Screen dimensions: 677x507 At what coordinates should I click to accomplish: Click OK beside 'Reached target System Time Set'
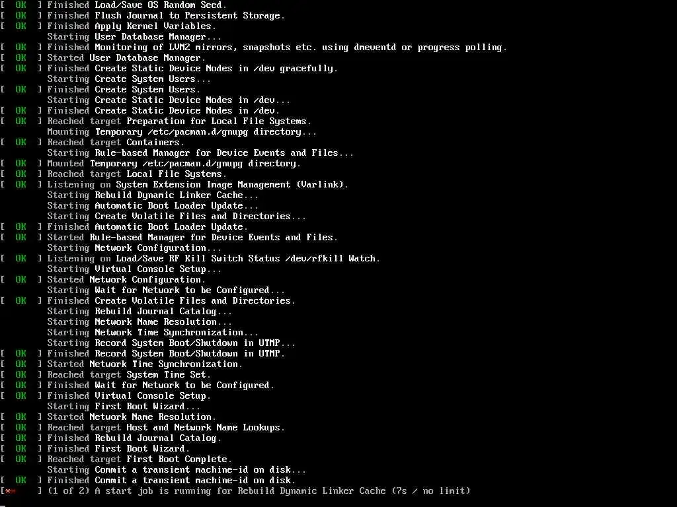pos(20,375)
